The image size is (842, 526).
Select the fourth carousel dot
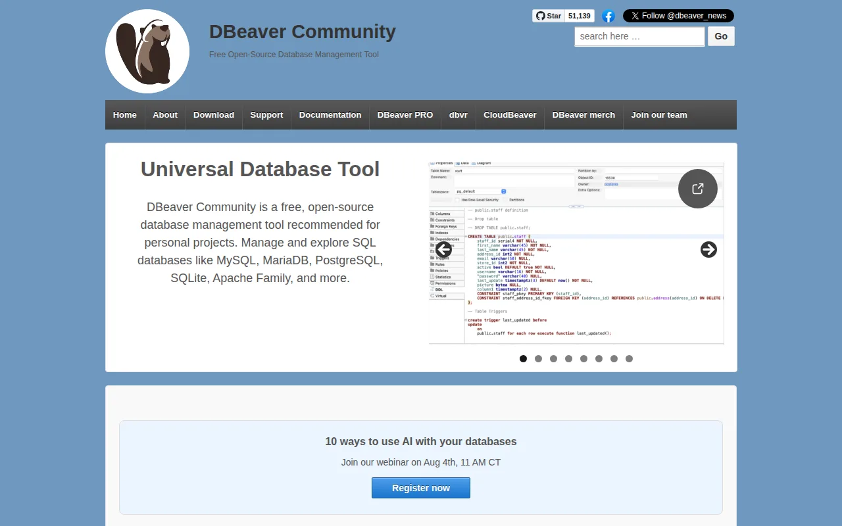point(568,359)
